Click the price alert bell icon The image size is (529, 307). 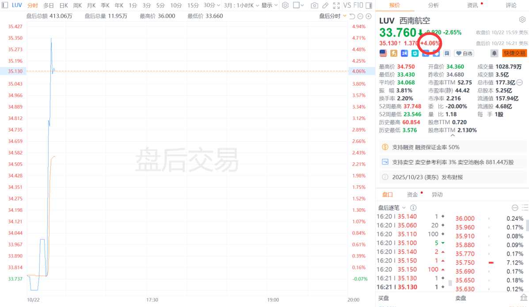tap(494, 53)
